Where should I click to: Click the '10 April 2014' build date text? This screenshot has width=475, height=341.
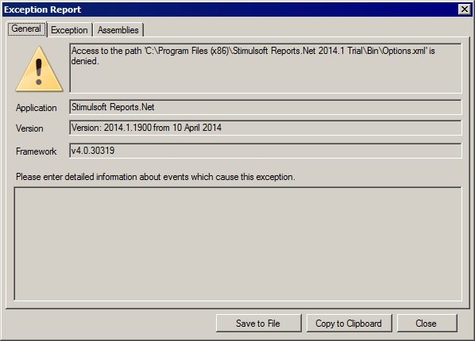[197, 128]
